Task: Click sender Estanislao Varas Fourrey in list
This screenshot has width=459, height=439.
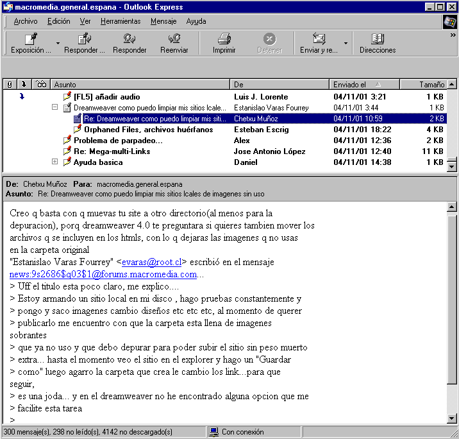Action: [x=271, y=108]
